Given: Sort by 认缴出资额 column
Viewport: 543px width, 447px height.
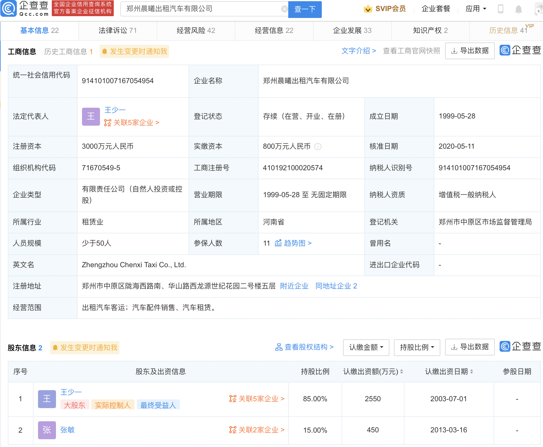Looking at the screenshot, I should click(401, 372).
